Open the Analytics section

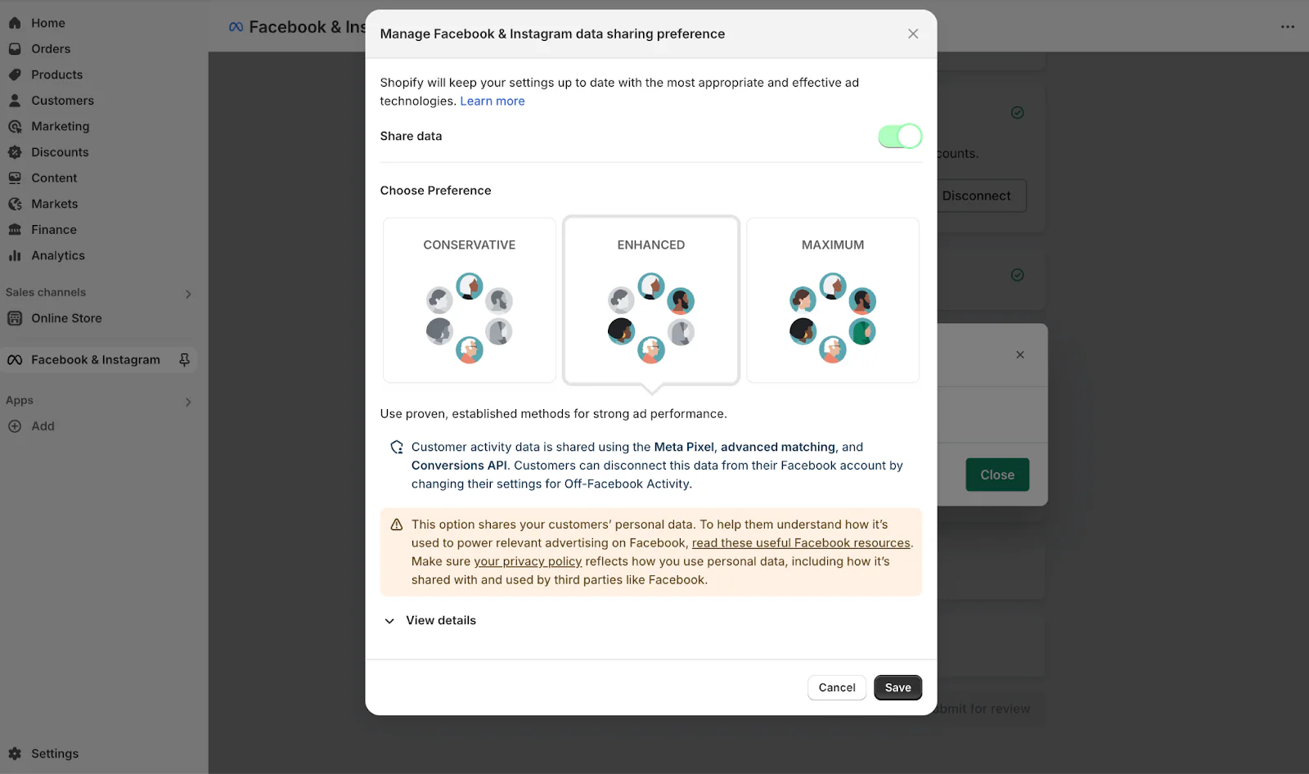click(57, 255)
